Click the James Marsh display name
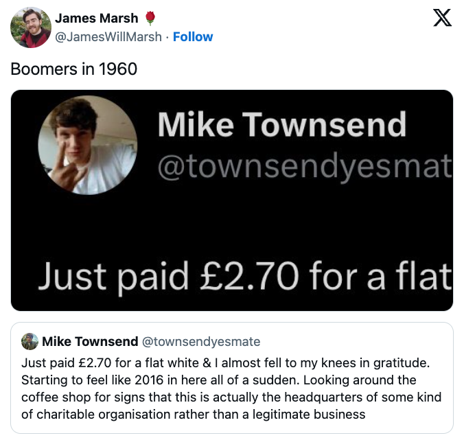This screenshot has height=440, width=464. [96, 19]
